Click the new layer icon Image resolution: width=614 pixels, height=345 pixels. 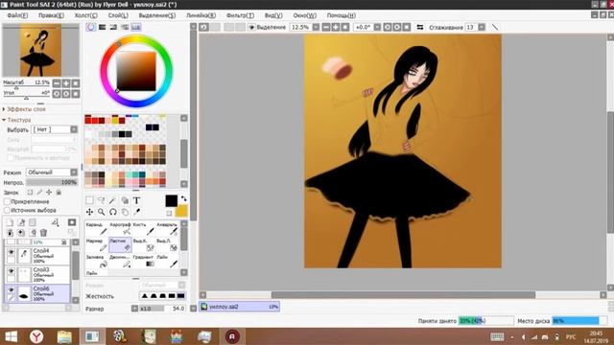(x=10, y=222)
